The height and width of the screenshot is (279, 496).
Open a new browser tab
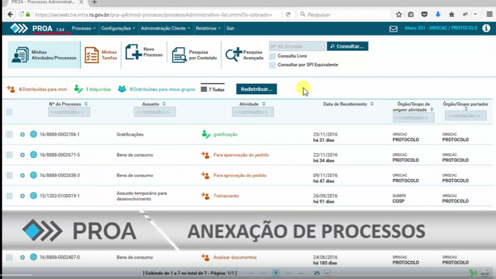94,2
